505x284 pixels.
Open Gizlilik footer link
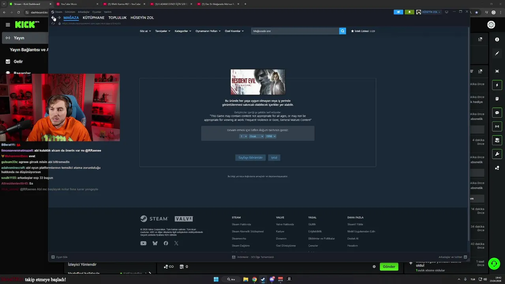(x=312, y=224)
